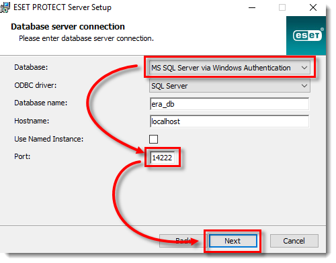
Task: Click the ESET PROTECT installer title bar icon
Action: (x=5, y=7)
